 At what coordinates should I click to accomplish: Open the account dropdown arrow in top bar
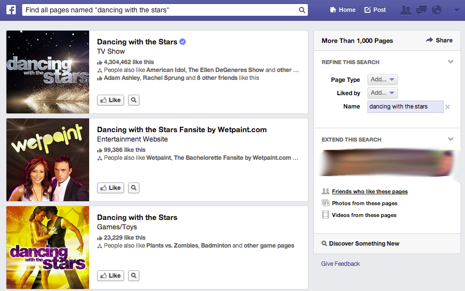coord(457,10)
